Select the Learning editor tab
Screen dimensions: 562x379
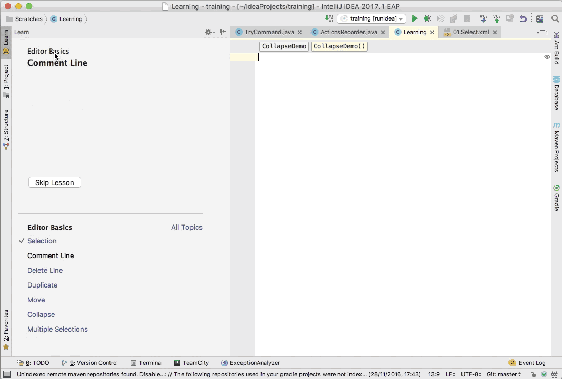(415, 32)
